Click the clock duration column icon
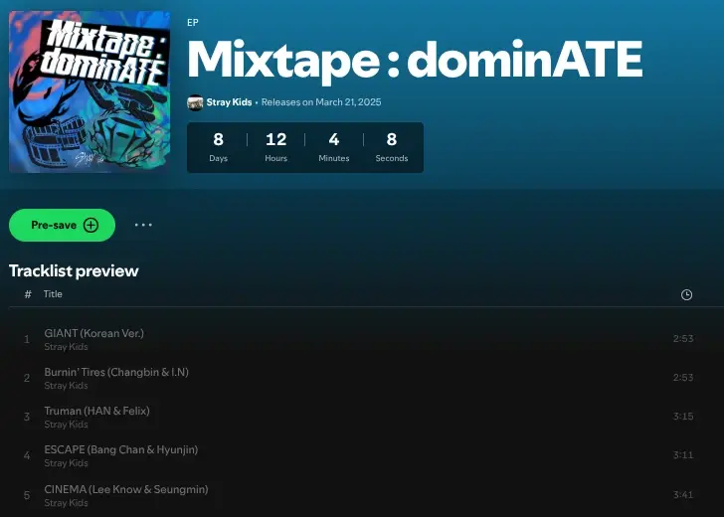 686,294
